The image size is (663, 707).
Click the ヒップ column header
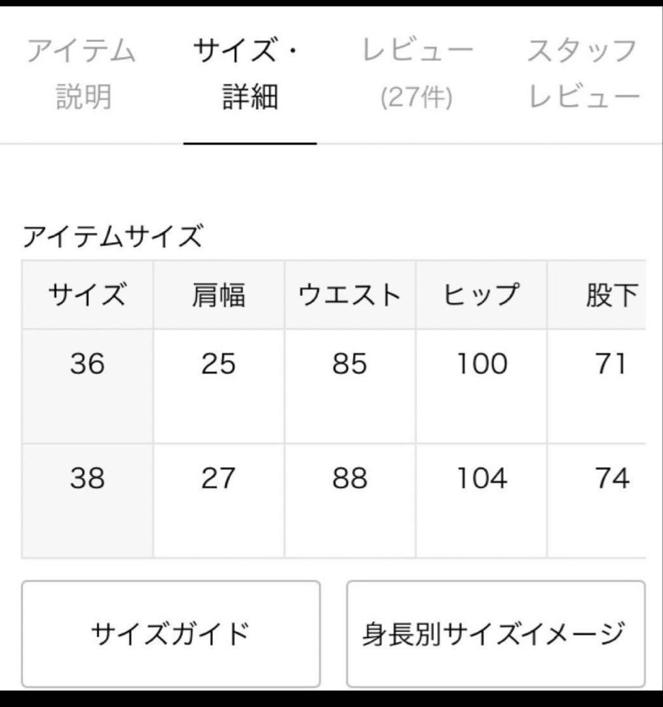click(x=481, y=295)
